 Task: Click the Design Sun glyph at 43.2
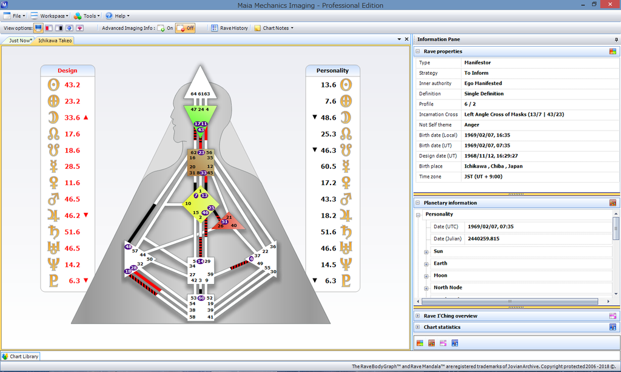53,85
